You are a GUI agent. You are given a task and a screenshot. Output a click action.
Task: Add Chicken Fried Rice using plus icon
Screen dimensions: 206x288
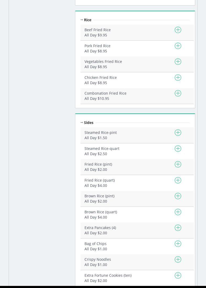point(178,78)
